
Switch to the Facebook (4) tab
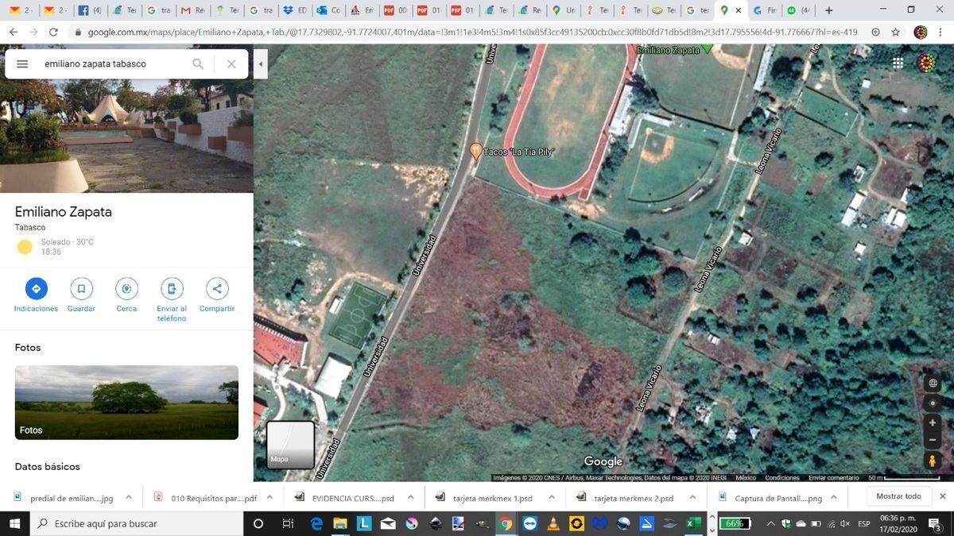[x=90, y=10]
